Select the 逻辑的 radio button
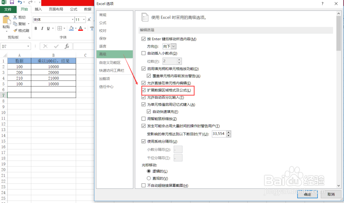This screenshot has height=203, width=344. (x=149, y=171)
